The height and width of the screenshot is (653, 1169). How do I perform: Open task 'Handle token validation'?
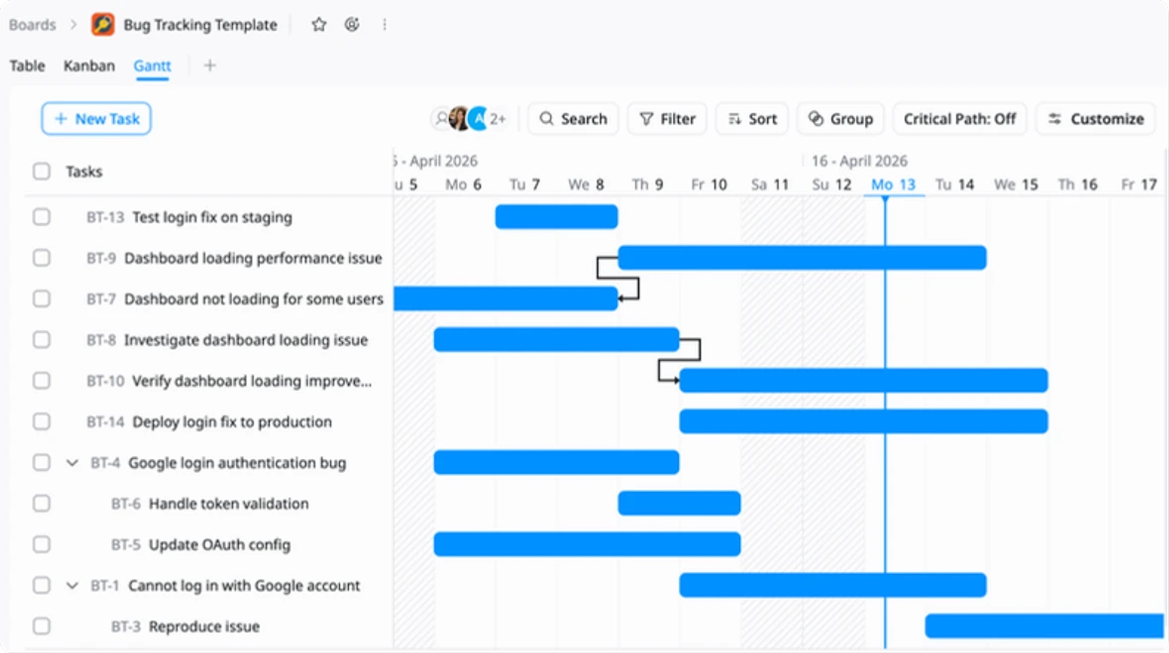click(229, 504)
